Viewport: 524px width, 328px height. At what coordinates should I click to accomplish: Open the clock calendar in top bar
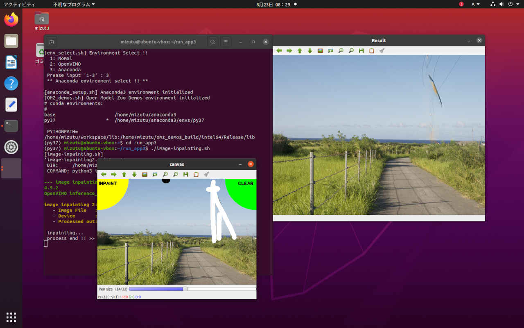click(273, 4)
